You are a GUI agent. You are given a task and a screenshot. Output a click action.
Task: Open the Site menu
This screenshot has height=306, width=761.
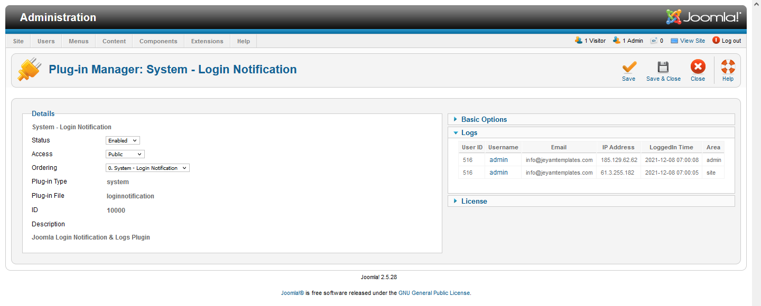(18, 41)
